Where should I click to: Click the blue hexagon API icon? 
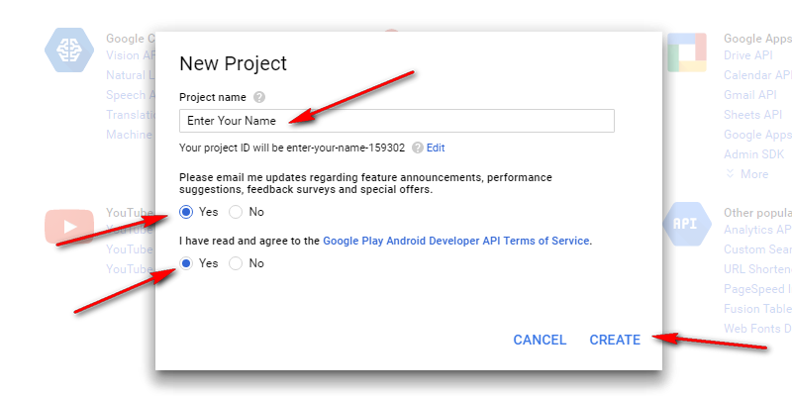tap(685, 224)
